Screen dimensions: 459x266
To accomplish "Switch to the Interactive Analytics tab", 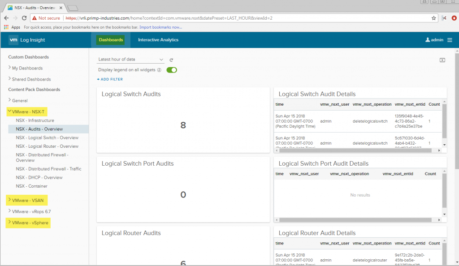I will [158, 40].
